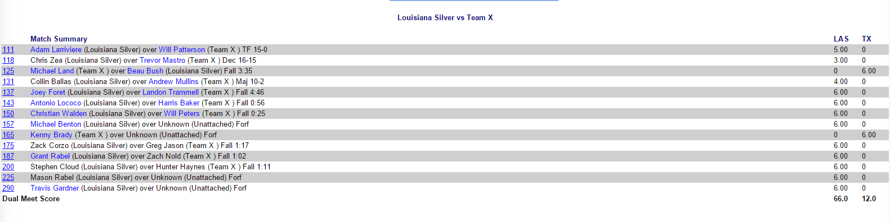Click Antonio Lococo wrestler link

point(56,103)
